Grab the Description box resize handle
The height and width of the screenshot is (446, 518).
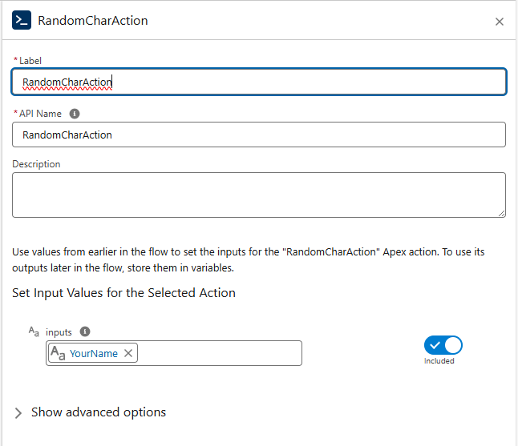click(501, 213)
